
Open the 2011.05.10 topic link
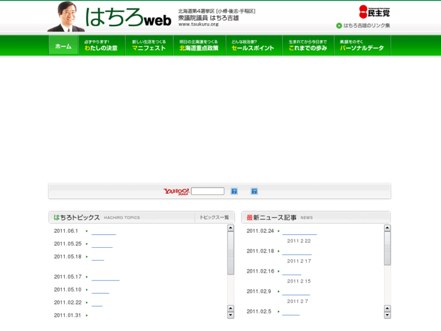(101, 290)
